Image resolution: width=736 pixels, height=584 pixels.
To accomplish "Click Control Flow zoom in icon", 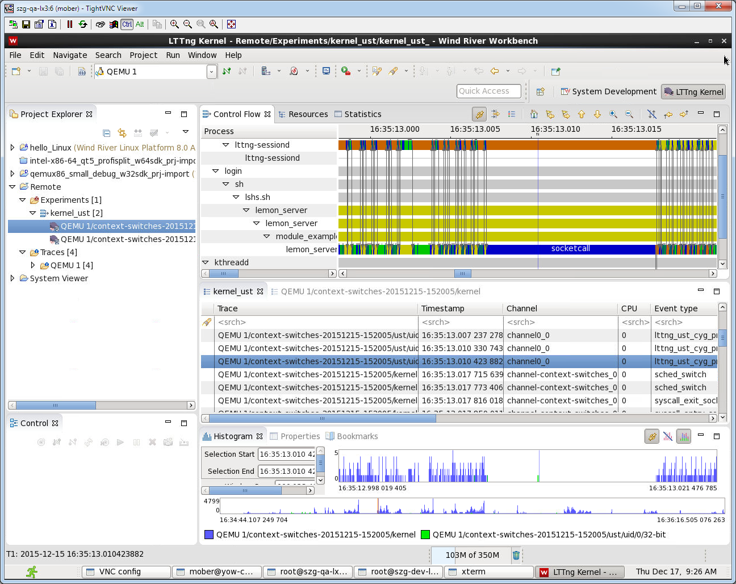I will coord(613,114).
